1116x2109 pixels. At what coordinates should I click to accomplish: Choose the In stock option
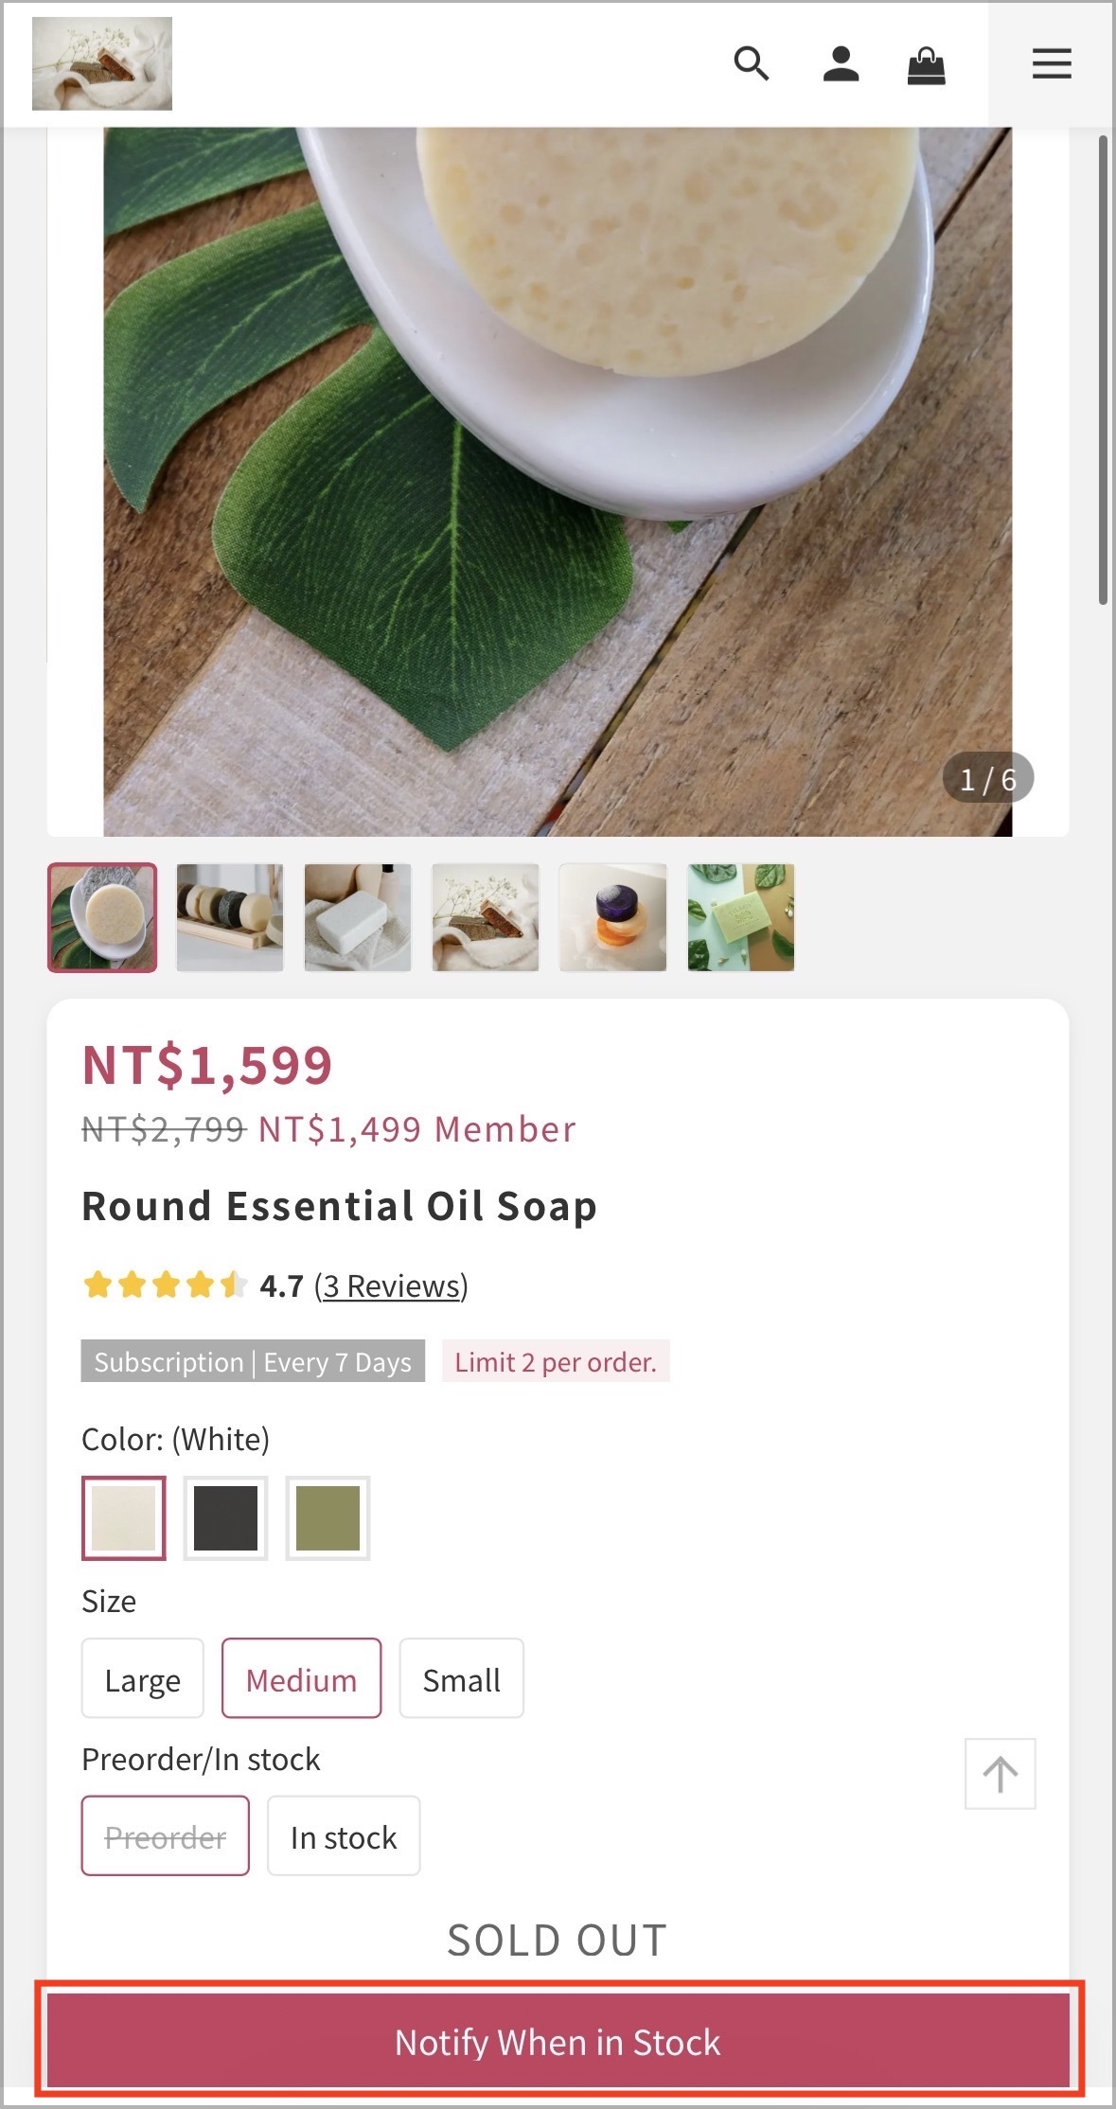[344, 1836]
